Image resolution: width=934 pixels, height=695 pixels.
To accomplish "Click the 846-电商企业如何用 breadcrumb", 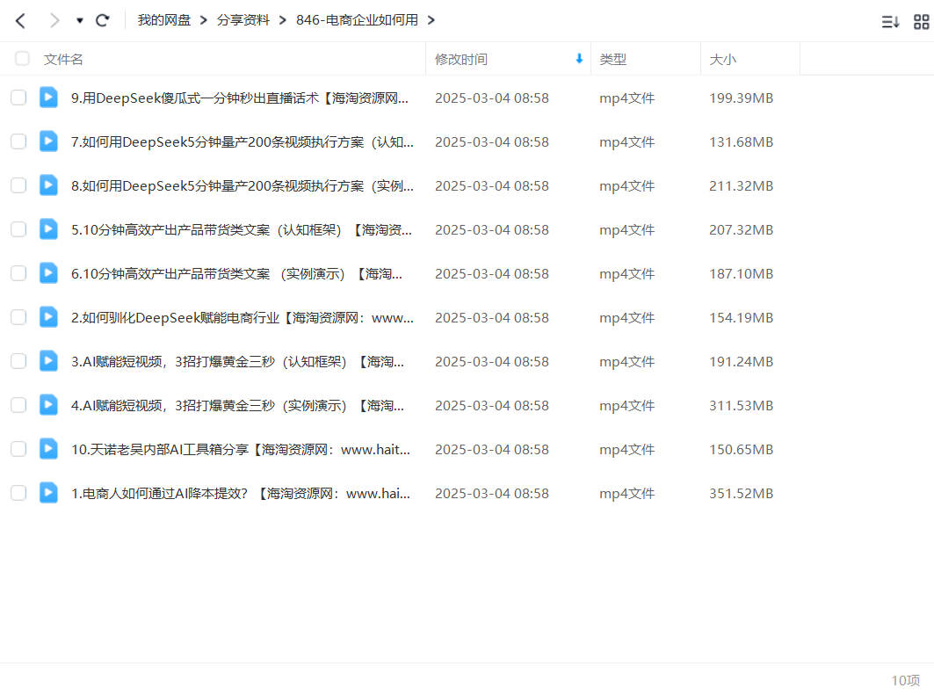I will pos(357,20).
